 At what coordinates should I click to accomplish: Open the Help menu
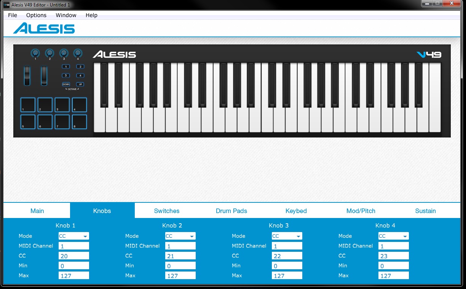(91, 15)
